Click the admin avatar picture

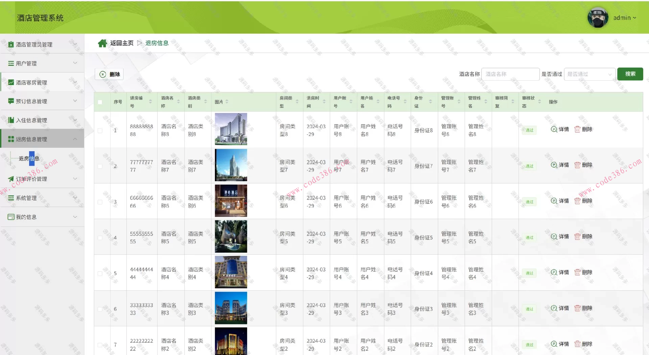pos(598,18)
